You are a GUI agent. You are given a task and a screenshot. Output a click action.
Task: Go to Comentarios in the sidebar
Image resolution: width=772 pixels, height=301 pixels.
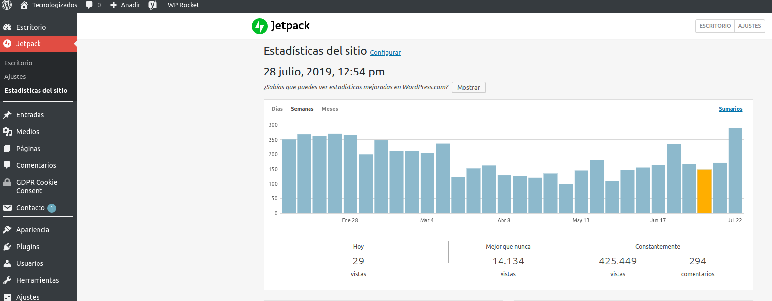(36, 165)
